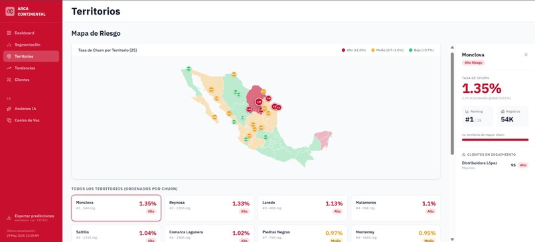Click the Mapa de Riesgo heading
Image resolution: width=535 pixels, height=242 pixels.
(96, 33)
